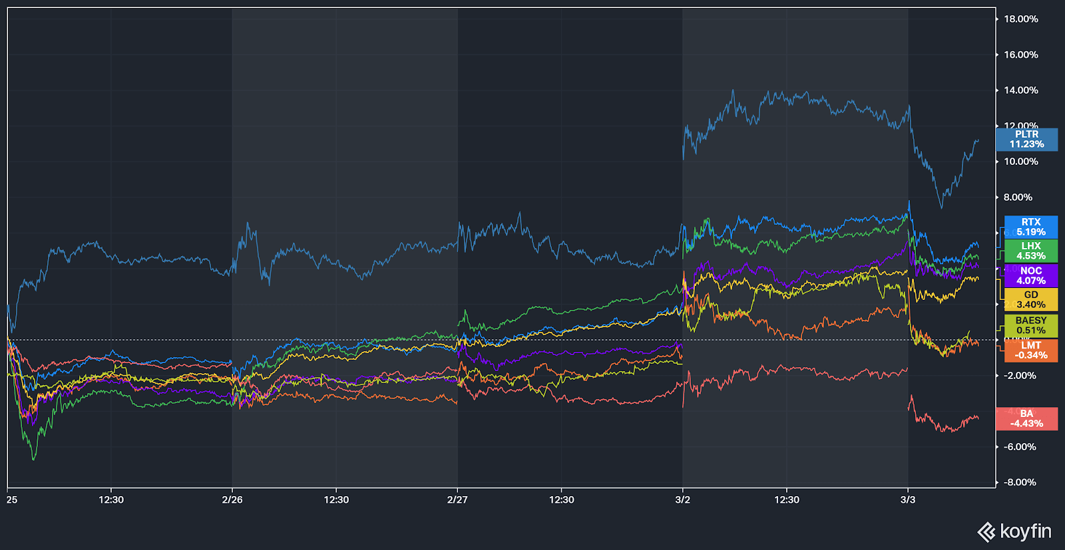Viewport: 1065px width, 550px height.
Task: Click the 8.00% y-axis tick label
Action: [x=1018, y=198]
